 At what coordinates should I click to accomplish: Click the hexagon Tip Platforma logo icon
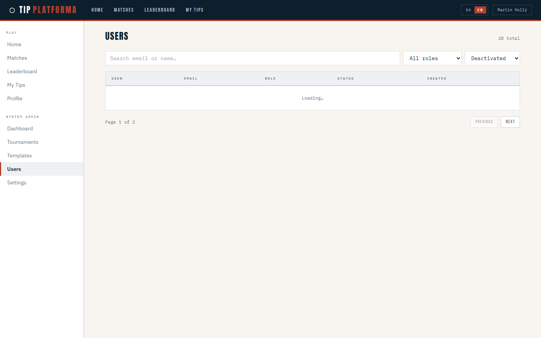pyautogui.click(x=12, y=10)
